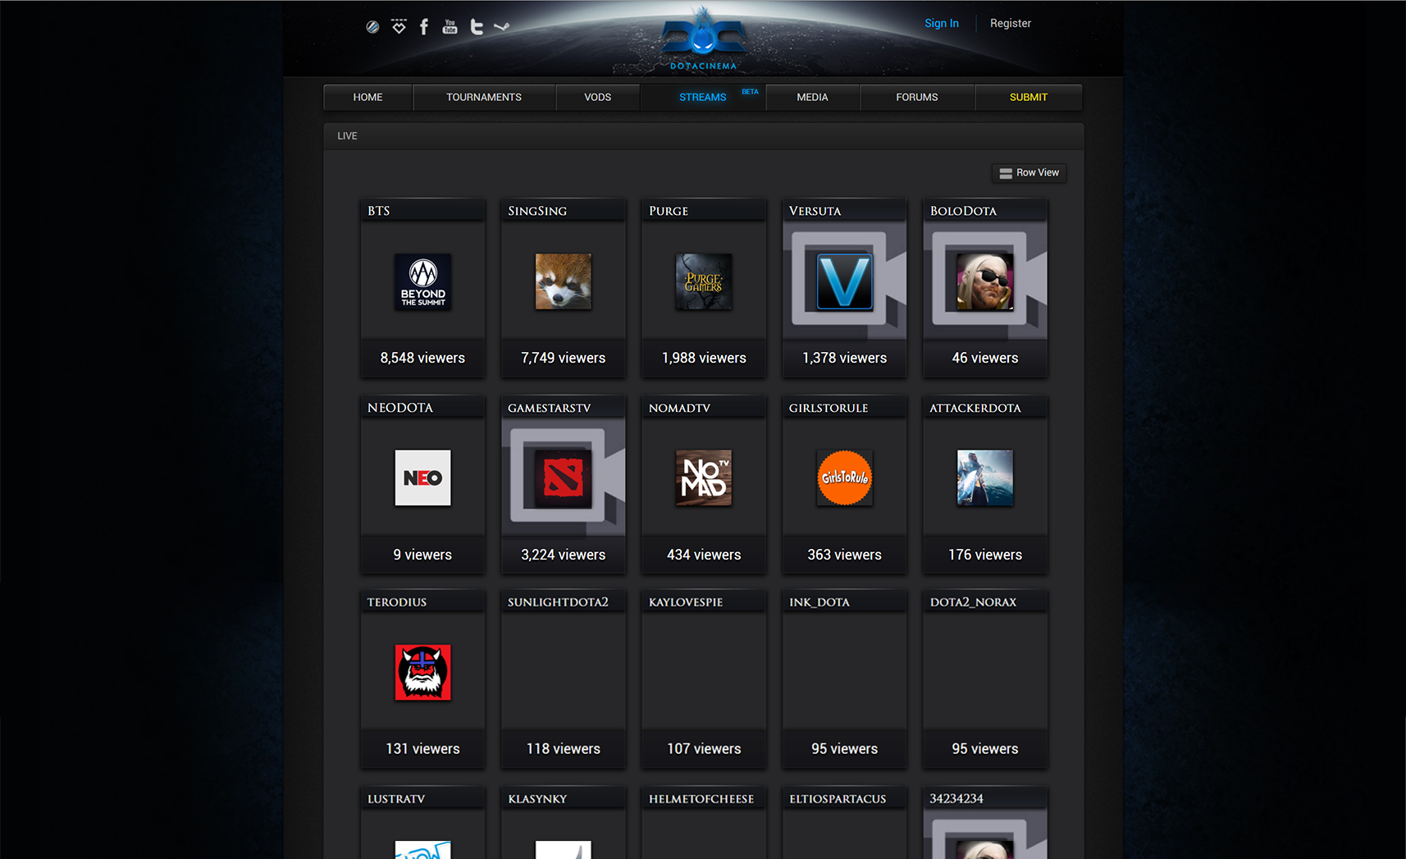Screen dimensions: 1406x859
Task: Open the GameStarsTV Dota logo thumbnail
Action: [x=563, y=477]
